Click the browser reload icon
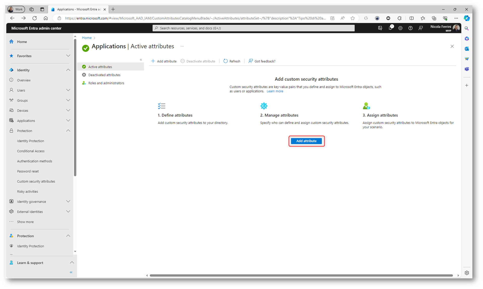Screen dimensions: 483x289 [x=35, y=18]
